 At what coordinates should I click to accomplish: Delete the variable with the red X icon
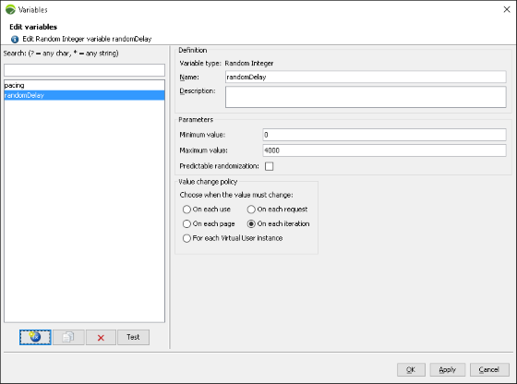(101, 337)
